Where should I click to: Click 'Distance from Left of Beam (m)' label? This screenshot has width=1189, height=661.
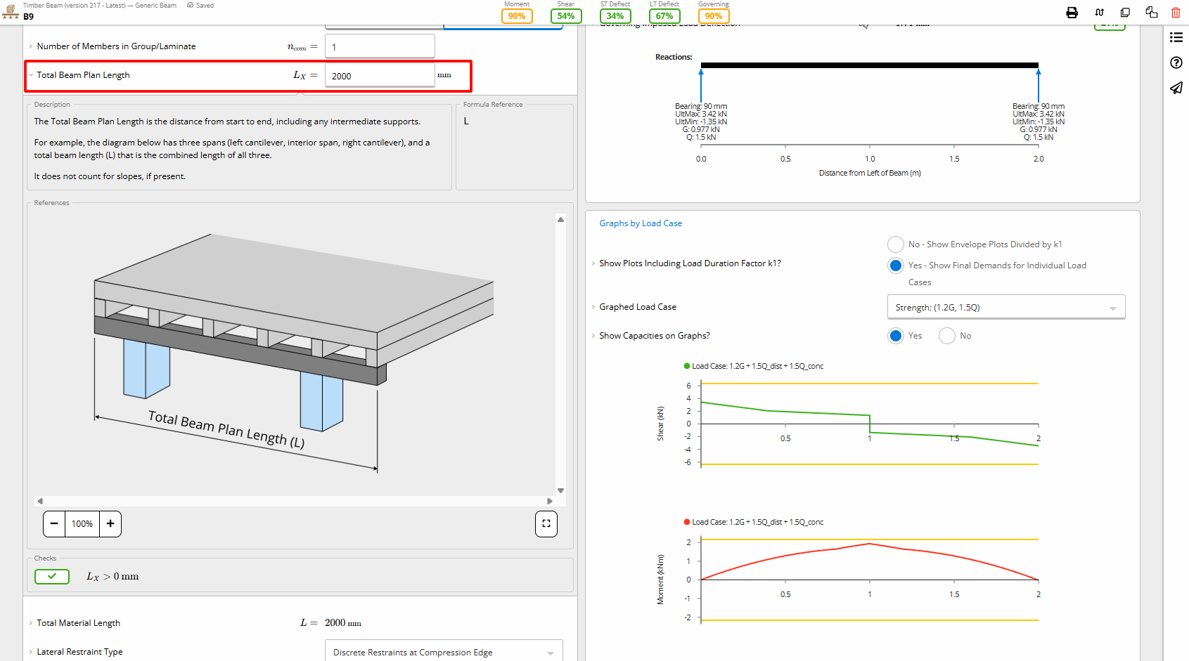pos(870,173)
